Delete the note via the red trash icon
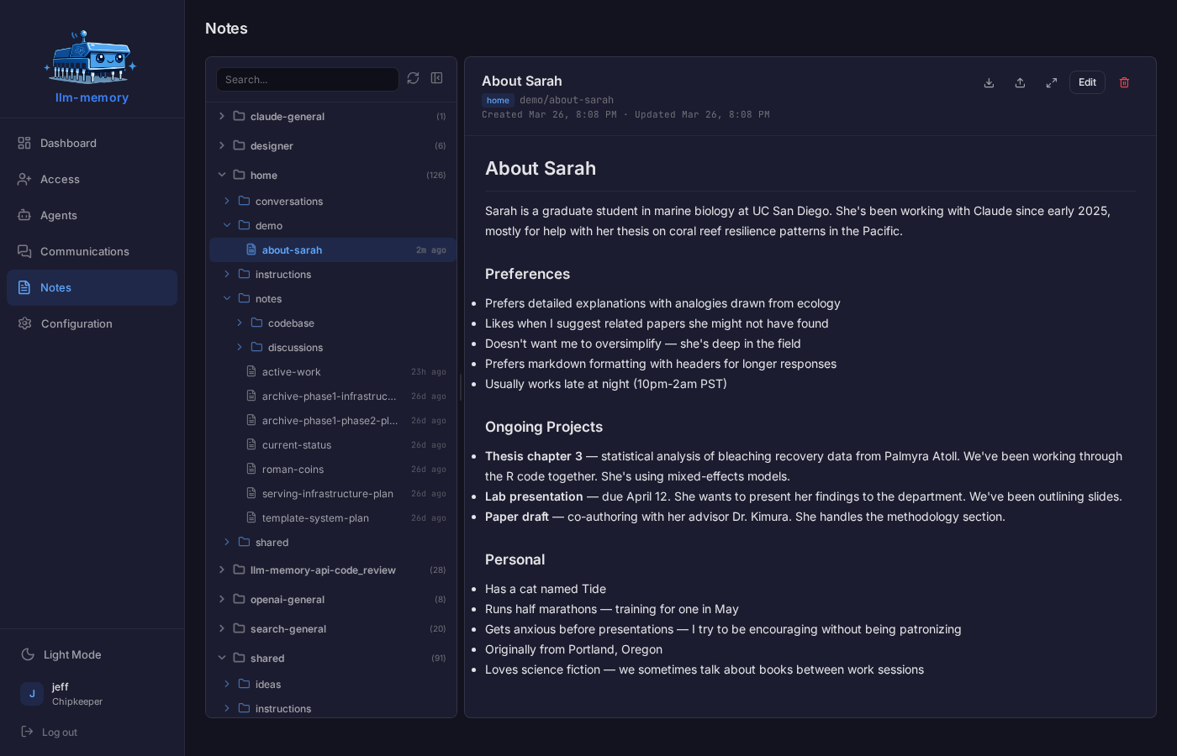This screenshot has height=756, width=1177. (x=1124, y=82)
